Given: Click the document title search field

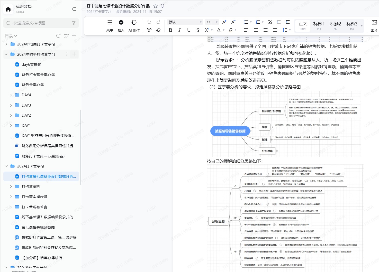Looking at the screenshot, I should point(41,23).
